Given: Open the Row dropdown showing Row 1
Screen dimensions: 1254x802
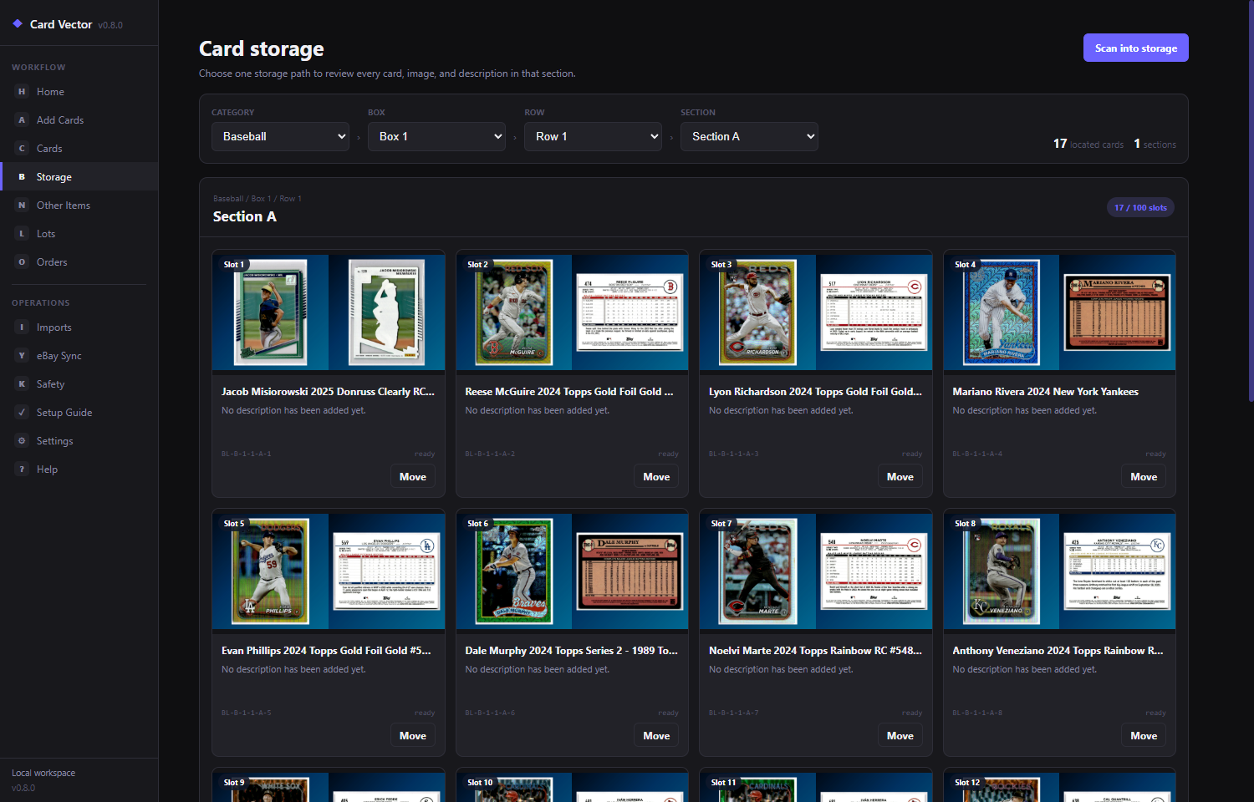Looking at the screenshot, I should pos(593,137).
